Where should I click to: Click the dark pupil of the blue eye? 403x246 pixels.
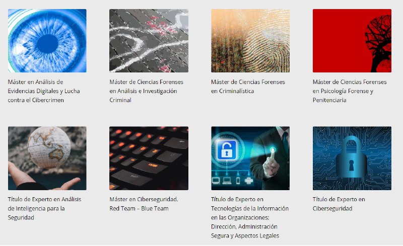47,44
